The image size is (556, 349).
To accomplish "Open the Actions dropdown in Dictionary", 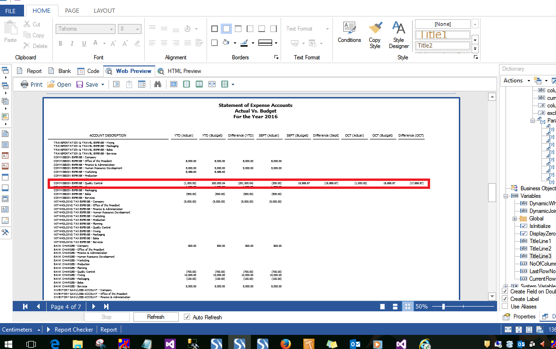I will [529, 81].
